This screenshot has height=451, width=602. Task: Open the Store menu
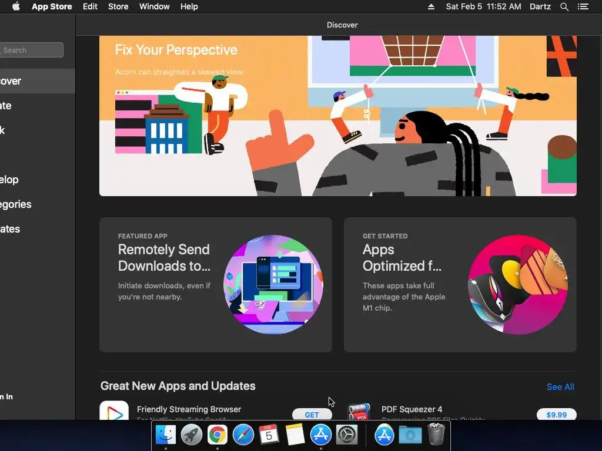[118, 6]
